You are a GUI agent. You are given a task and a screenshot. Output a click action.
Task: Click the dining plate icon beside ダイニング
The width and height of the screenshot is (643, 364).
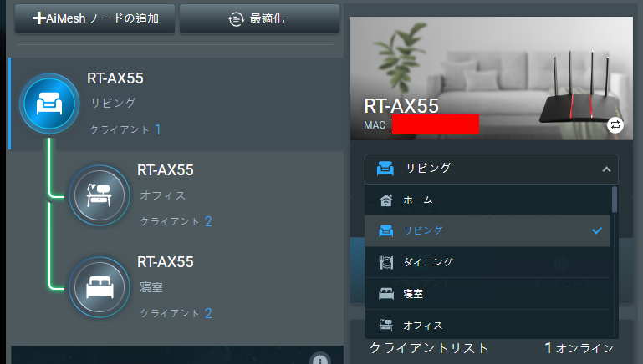click(385, 262)
